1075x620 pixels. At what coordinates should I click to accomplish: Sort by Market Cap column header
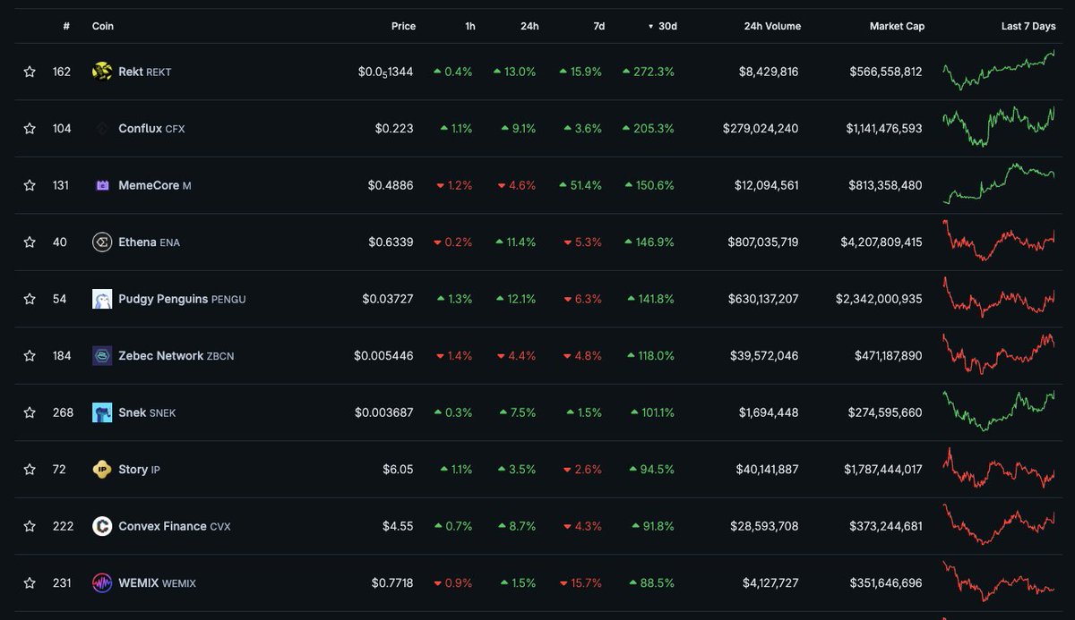(x=897, y=26)
